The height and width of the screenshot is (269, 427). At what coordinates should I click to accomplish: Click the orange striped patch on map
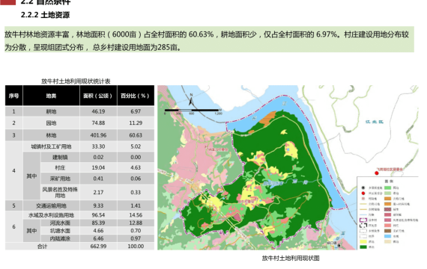tap(268, 118)
